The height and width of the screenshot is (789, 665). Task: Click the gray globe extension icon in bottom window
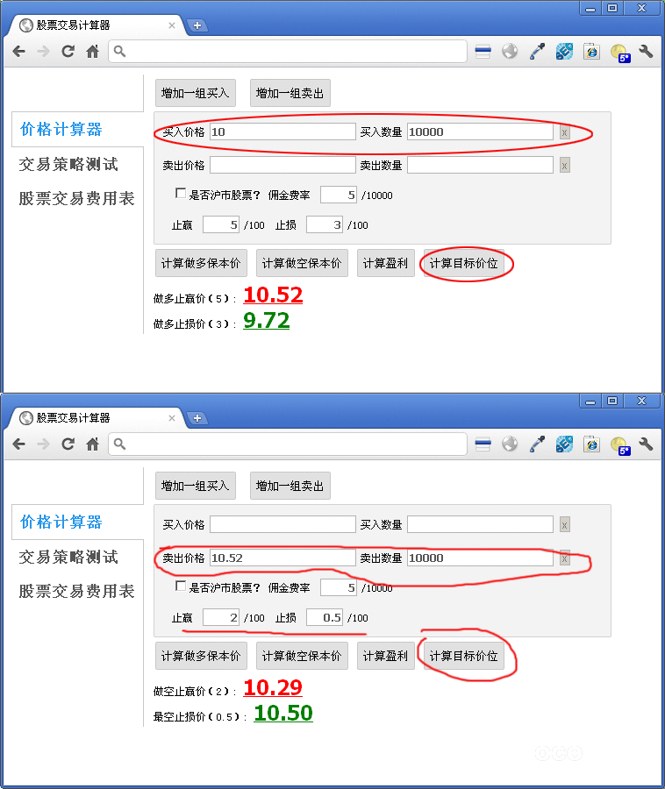[x=510, y=444]
